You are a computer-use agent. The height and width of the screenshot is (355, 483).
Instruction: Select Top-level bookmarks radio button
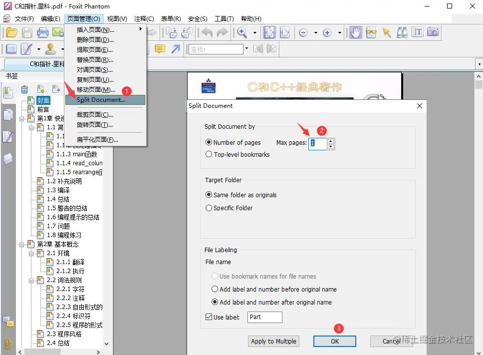[209, 154]
